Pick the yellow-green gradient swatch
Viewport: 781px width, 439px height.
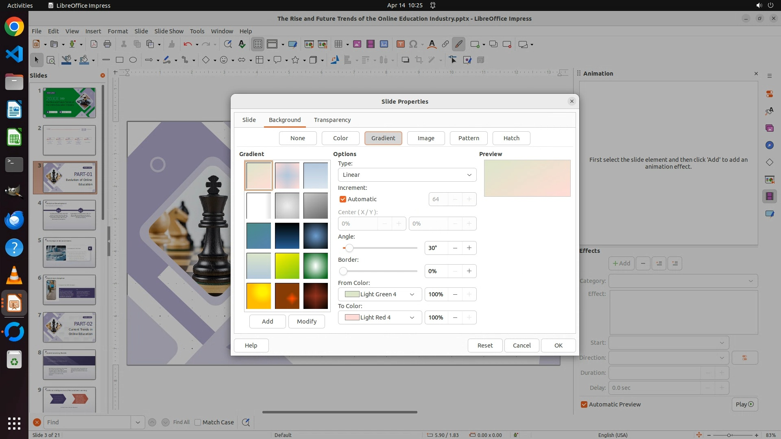[x=287, y=266]
